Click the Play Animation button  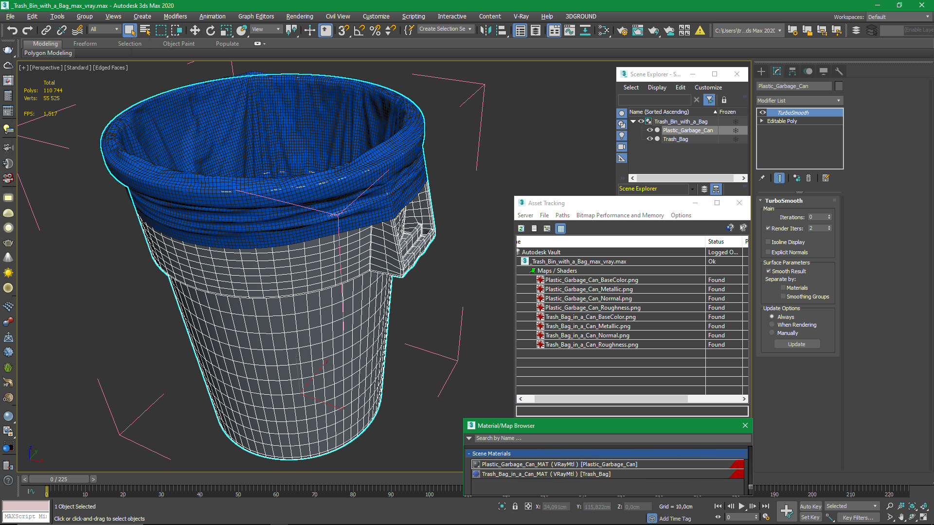click(741, 506)
